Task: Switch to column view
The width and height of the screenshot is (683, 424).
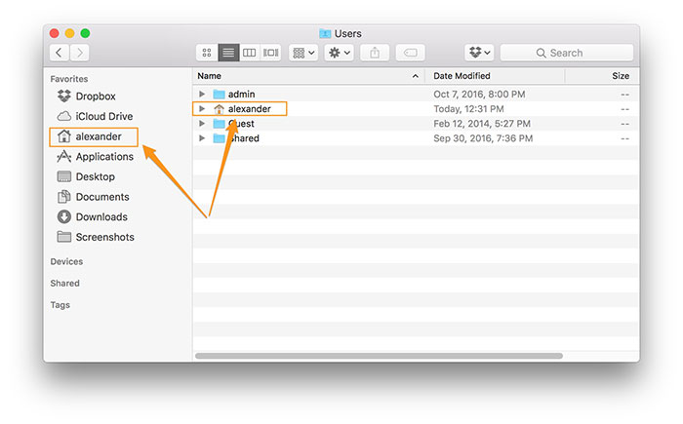Action: [x=249, y=53]
